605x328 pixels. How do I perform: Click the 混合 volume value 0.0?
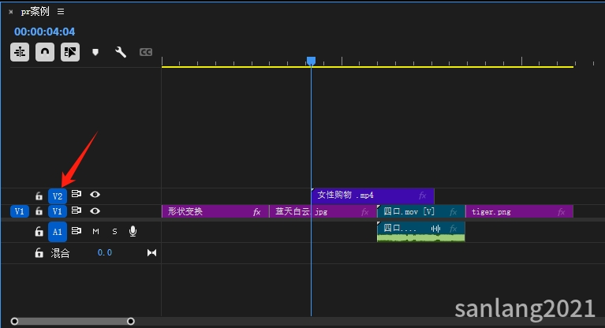click(x=105, y=253)
